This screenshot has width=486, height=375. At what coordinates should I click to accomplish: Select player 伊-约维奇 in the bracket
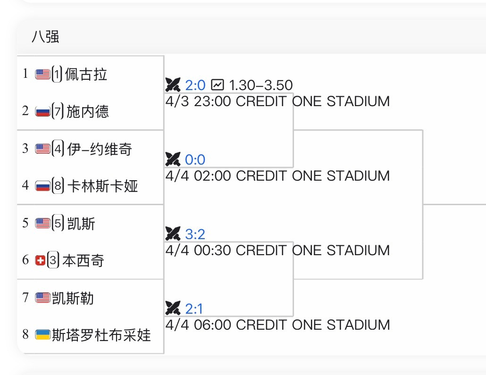point(100,149)
